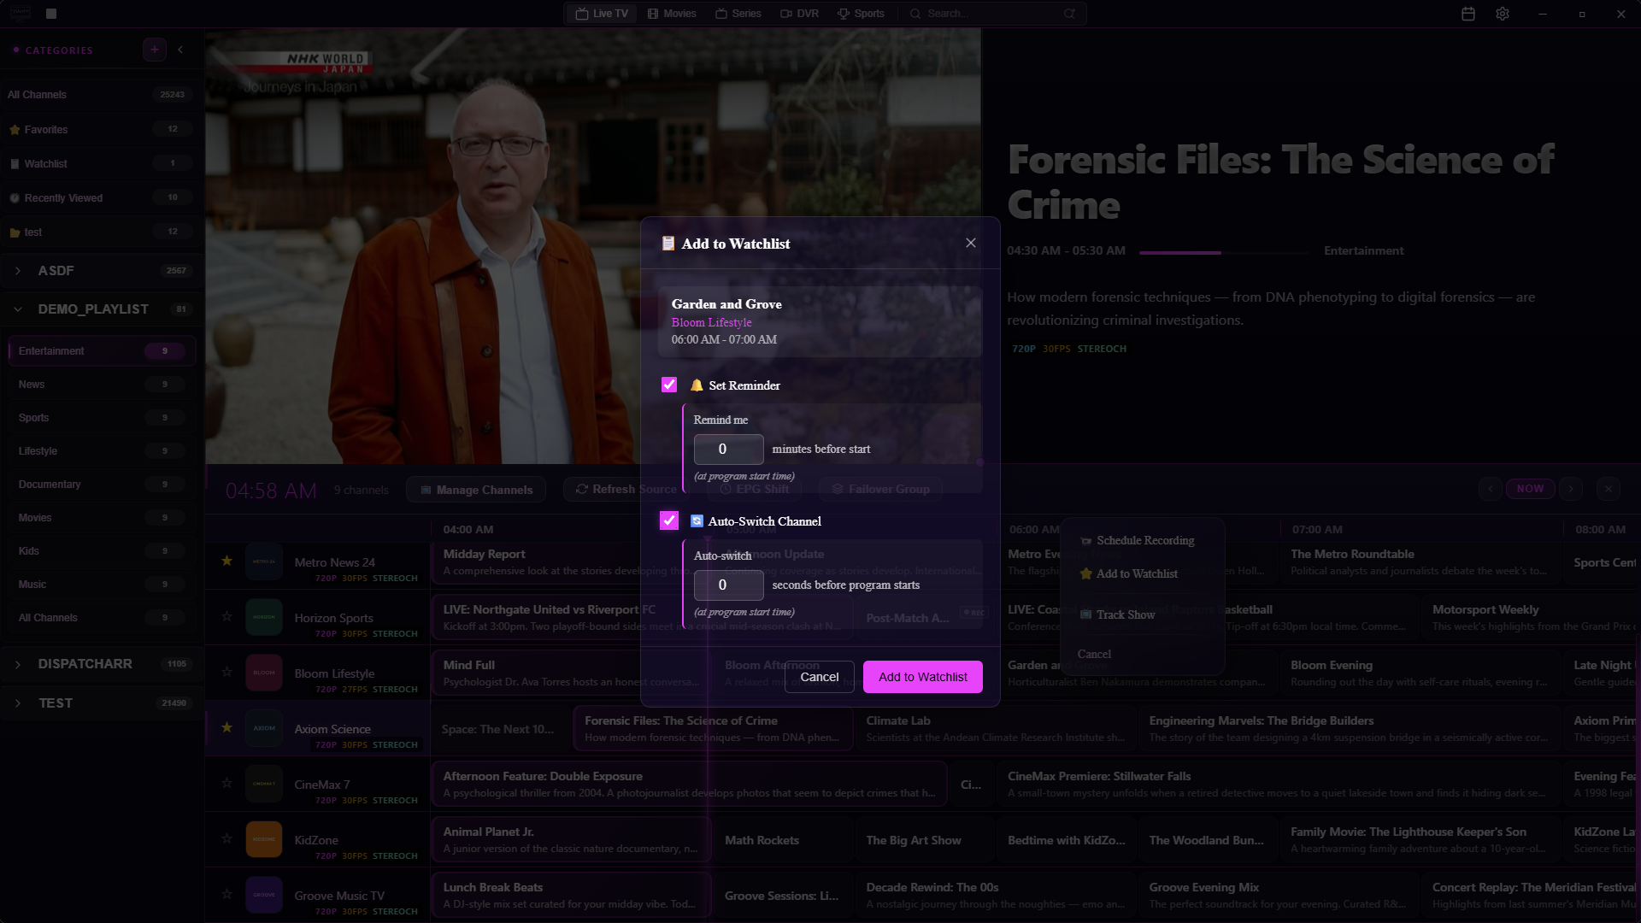Switch to the Movies tab

tap(672, 14)
